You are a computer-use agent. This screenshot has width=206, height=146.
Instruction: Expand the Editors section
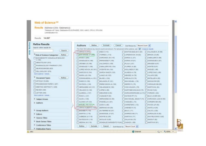pos(35,114)
